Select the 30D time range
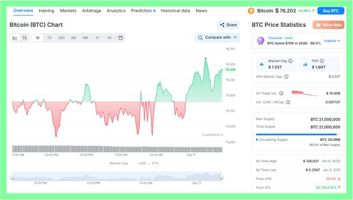Screen dimensions: 353x200 pos(61,38)
